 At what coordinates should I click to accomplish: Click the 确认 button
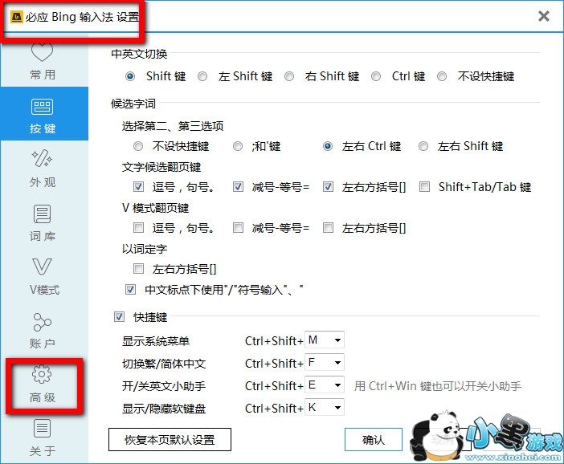(x=374, y=440)
